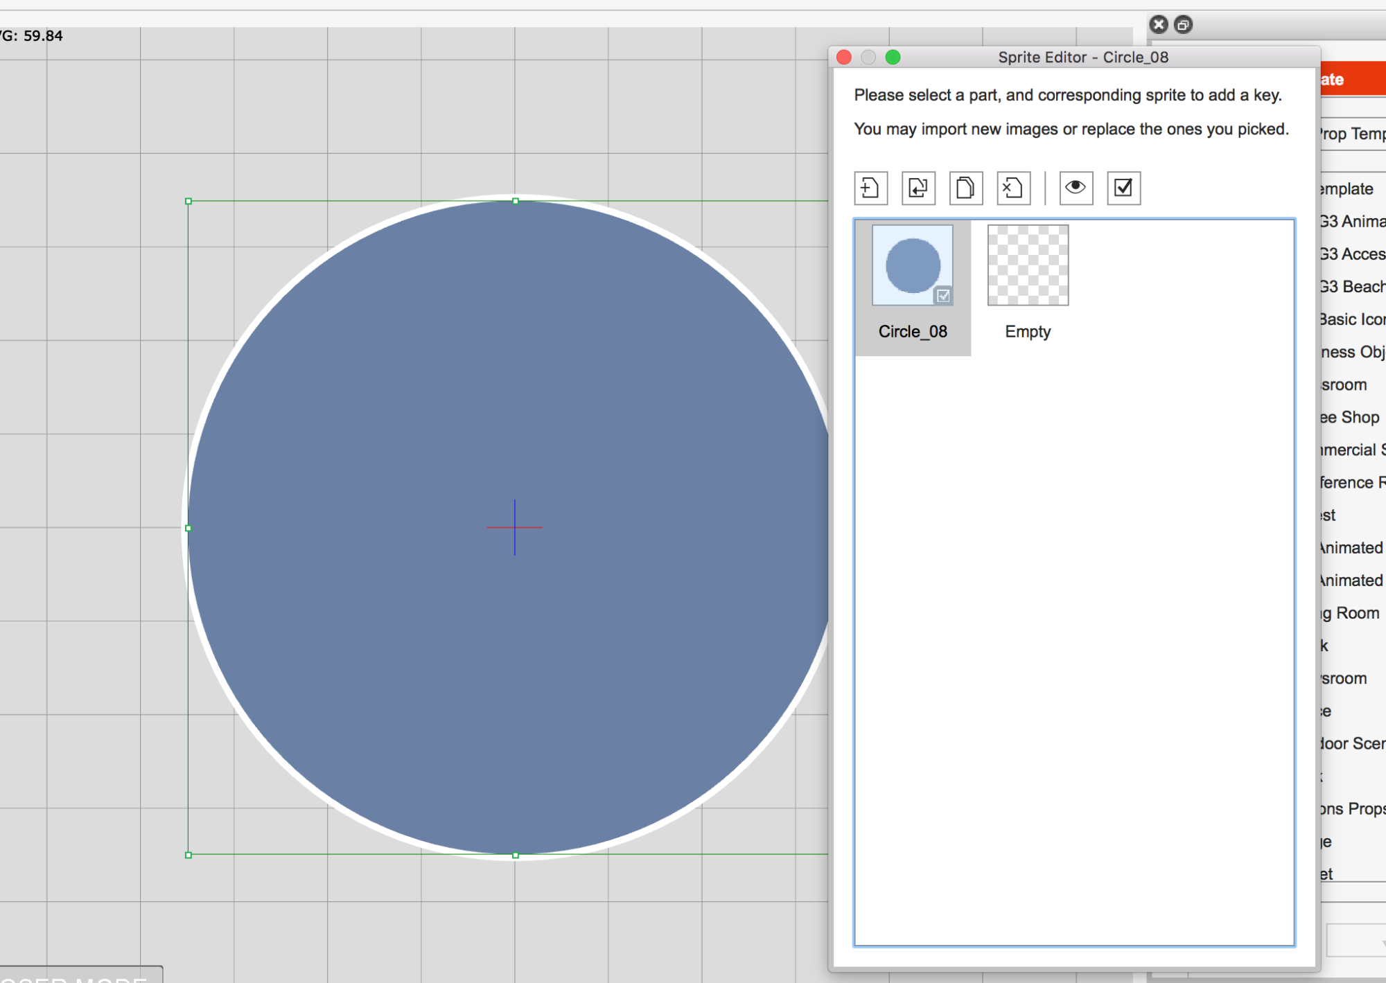Image resolution: width=1386 pixels, height=983 pixels.
Task: Select the Empty sprite thumbnail
Action: 1028,265
